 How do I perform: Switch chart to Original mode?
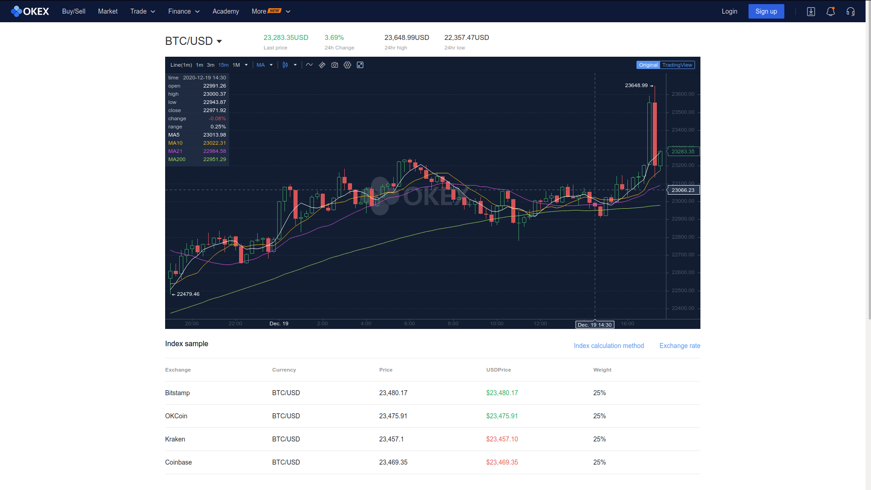coord(648,65)
